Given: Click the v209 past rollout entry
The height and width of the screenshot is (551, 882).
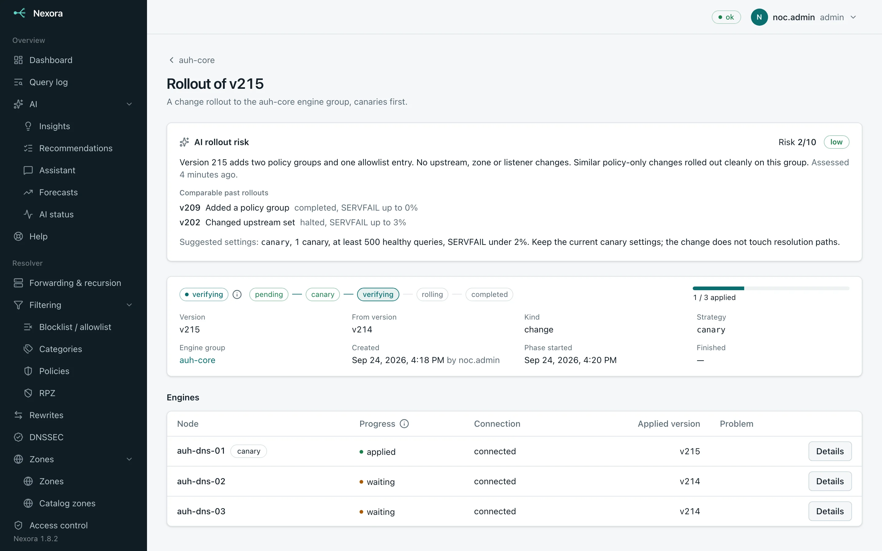Looking at the screenshot, I should tap(299, 208).
